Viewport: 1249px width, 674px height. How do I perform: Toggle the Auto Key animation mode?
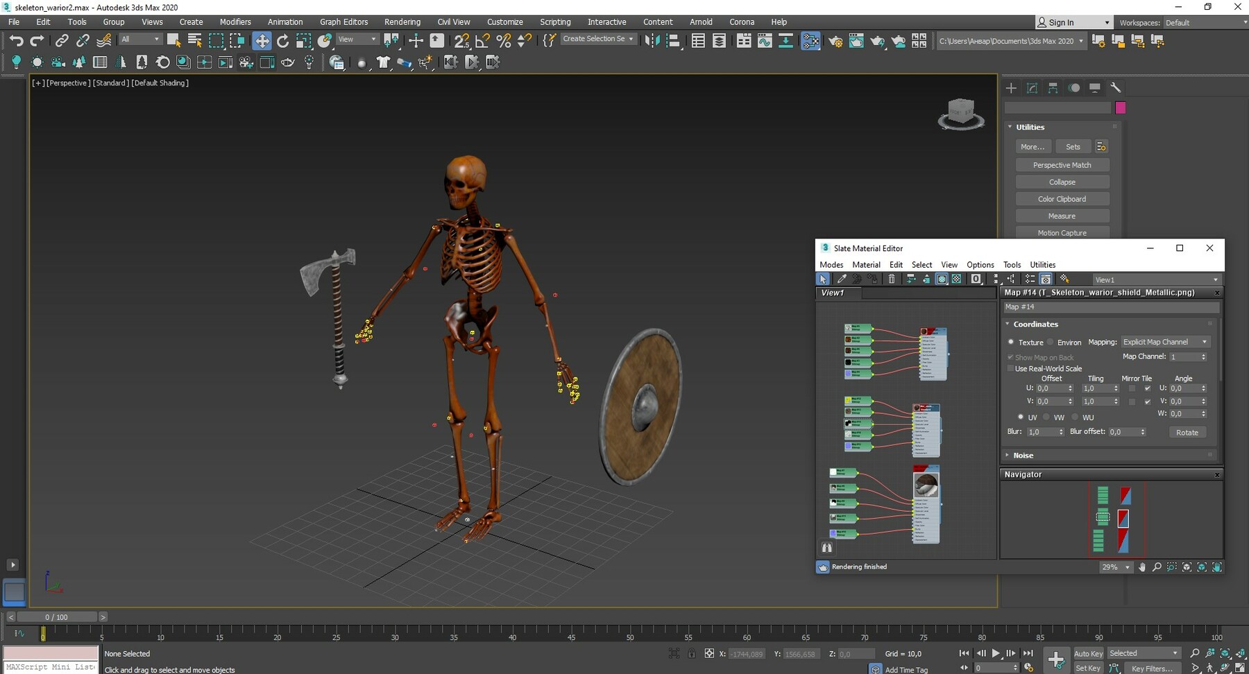pos(1089,653)
